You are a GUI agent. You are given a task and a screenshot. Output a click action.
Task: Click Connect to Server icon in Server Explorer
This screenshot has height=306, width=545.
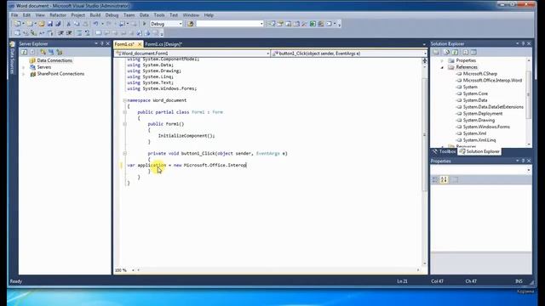(x=51, y=52)
